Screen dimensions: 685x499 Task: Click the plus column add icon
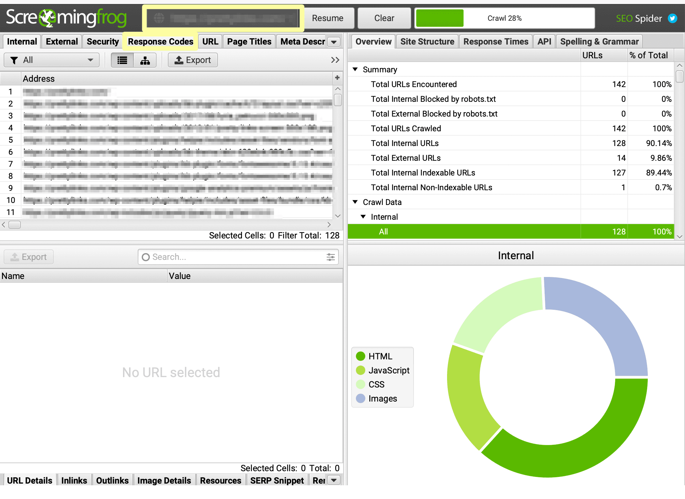pos(337,78)
